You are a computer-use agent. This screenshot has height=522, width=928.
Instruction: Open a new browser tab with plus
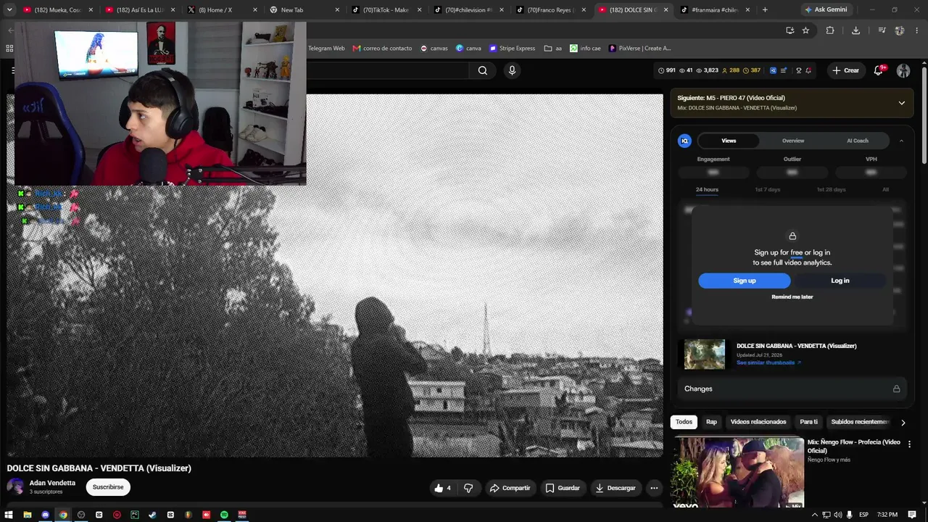coord(765,10)
